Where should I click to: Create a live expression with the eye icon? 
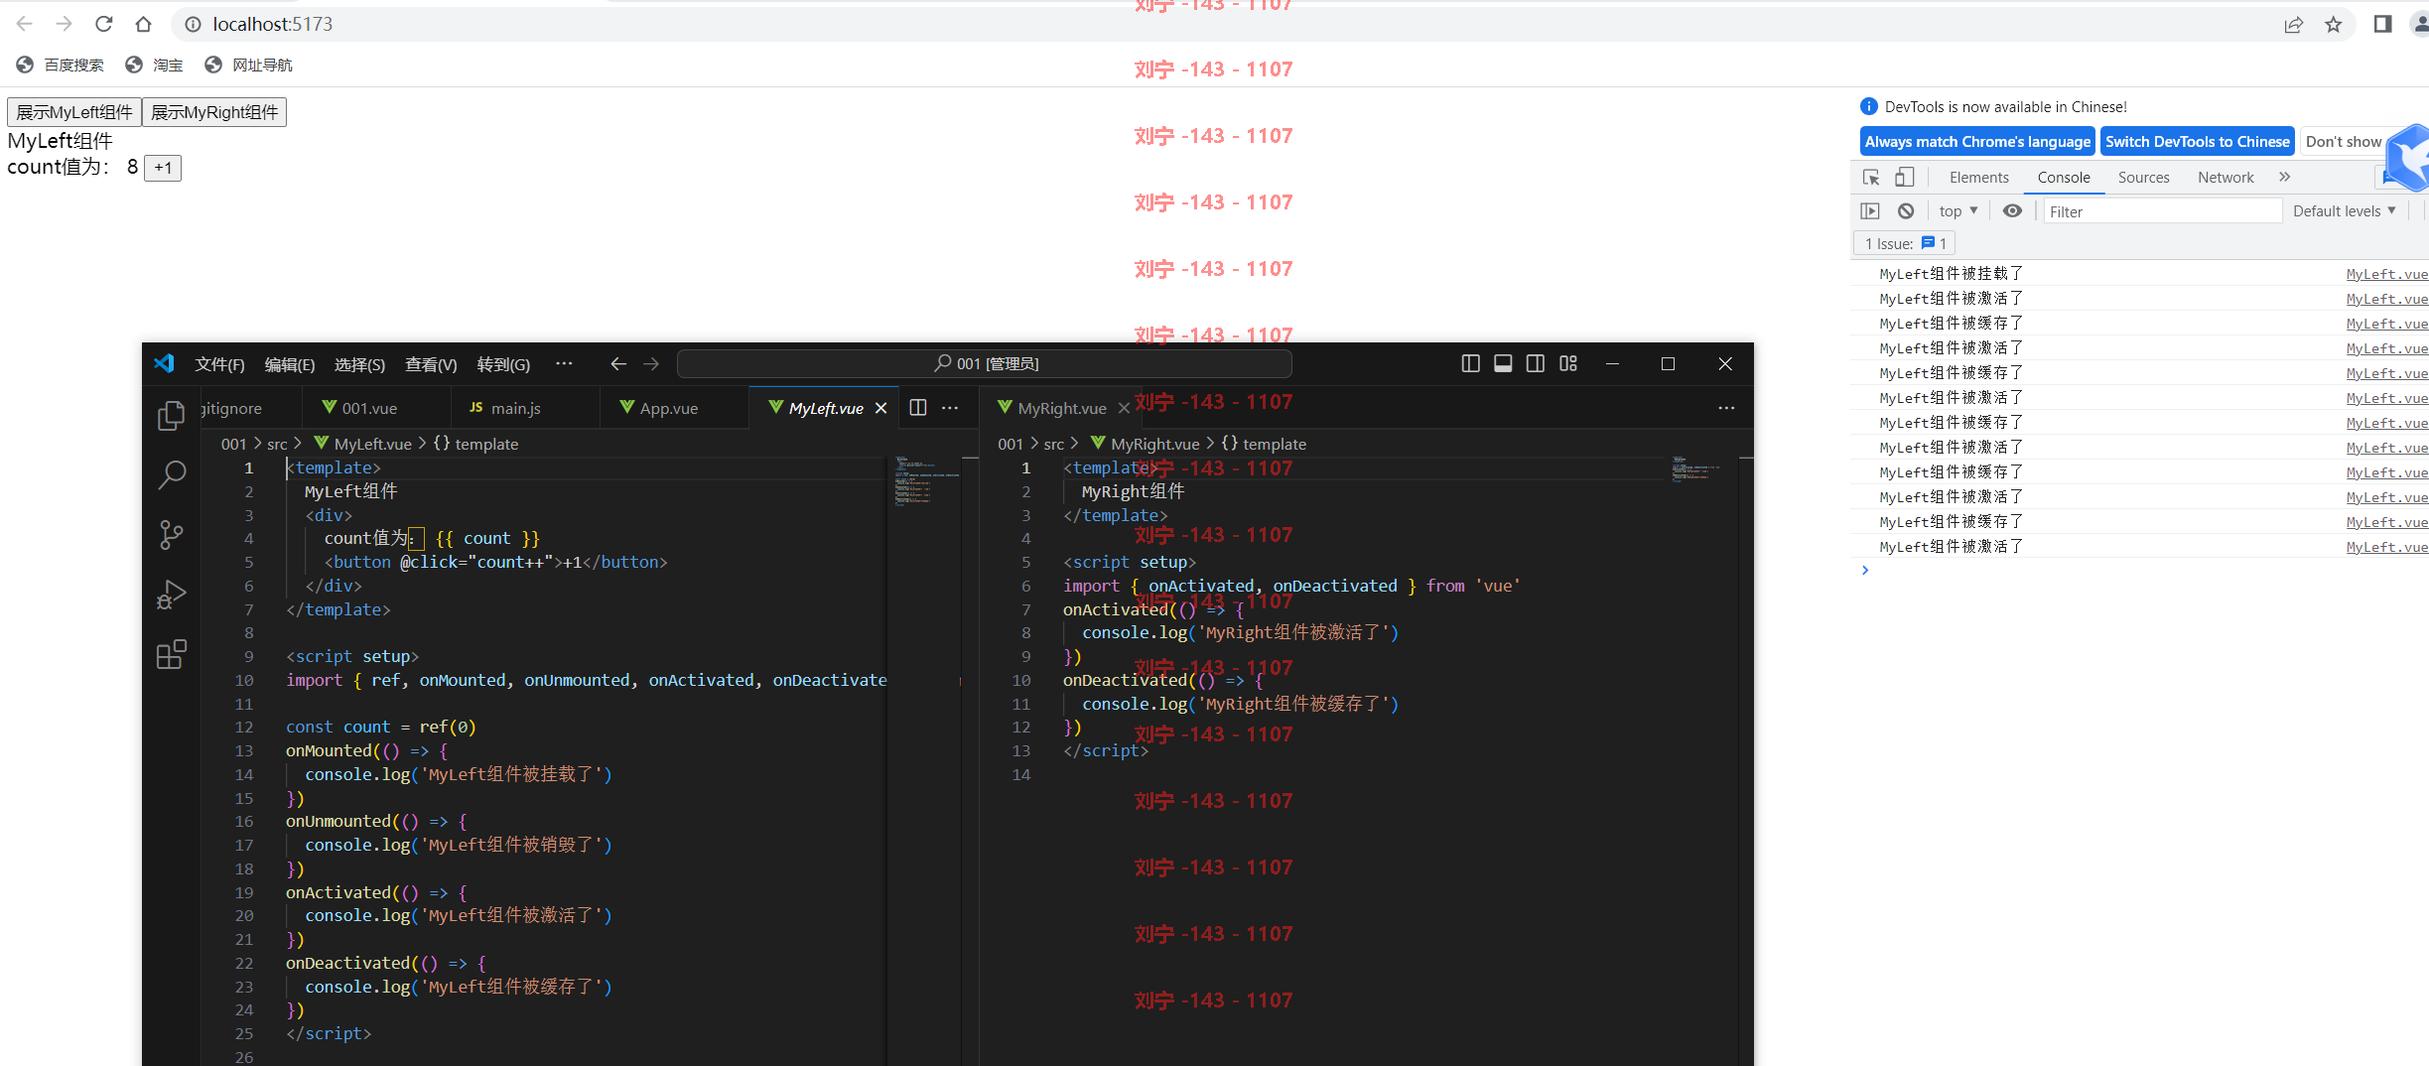click(2012, 210)
